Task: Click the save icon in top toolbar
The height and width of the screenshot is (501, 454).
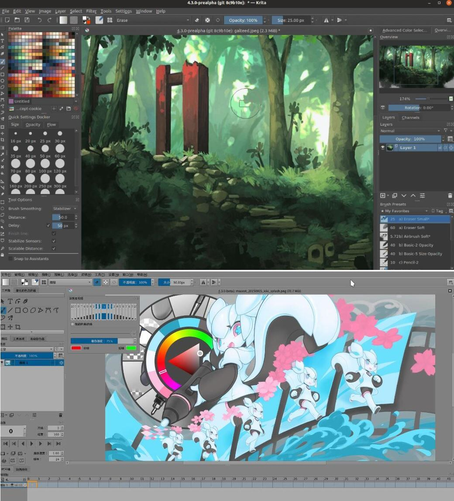Action: 27,20
